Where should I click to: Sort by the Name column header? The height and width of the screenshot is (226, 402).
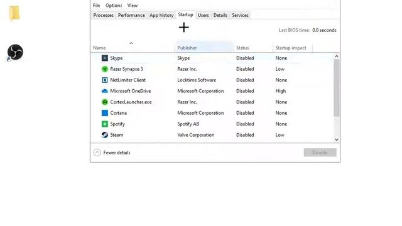tap(133, 48)
